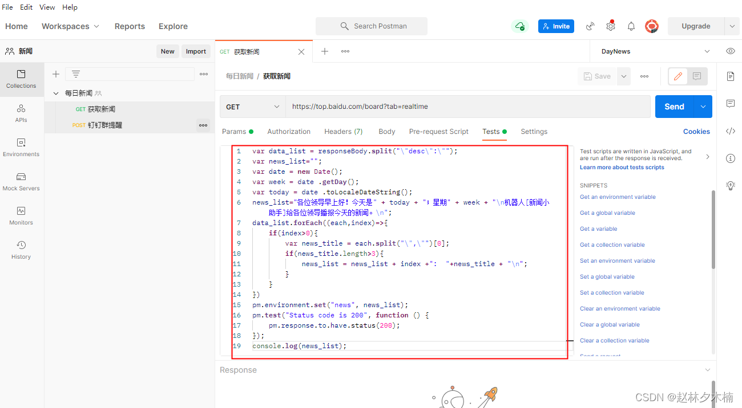The height and width of the screenshot is (408, 742).
Task: Open the comments pane icon
Action: 730,104
